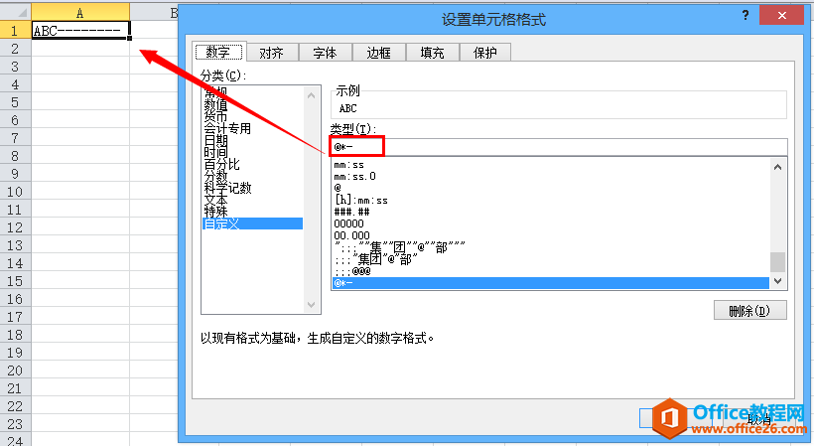Click the type list scroll-up arrow

pyautogui.click(x=777, y=167)
